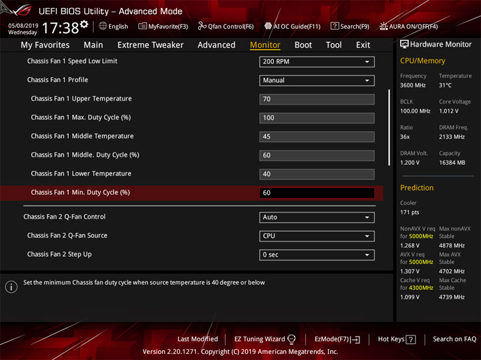Click Chassis Fan 1 Min. Duty Cycle field
The height and width of the screenshot is (360, 481).
pyautogui.click(x=317, y=193)
